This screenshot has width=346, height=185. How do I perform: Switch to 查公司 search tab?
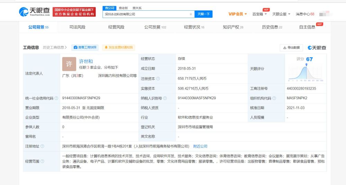[109, 8]
